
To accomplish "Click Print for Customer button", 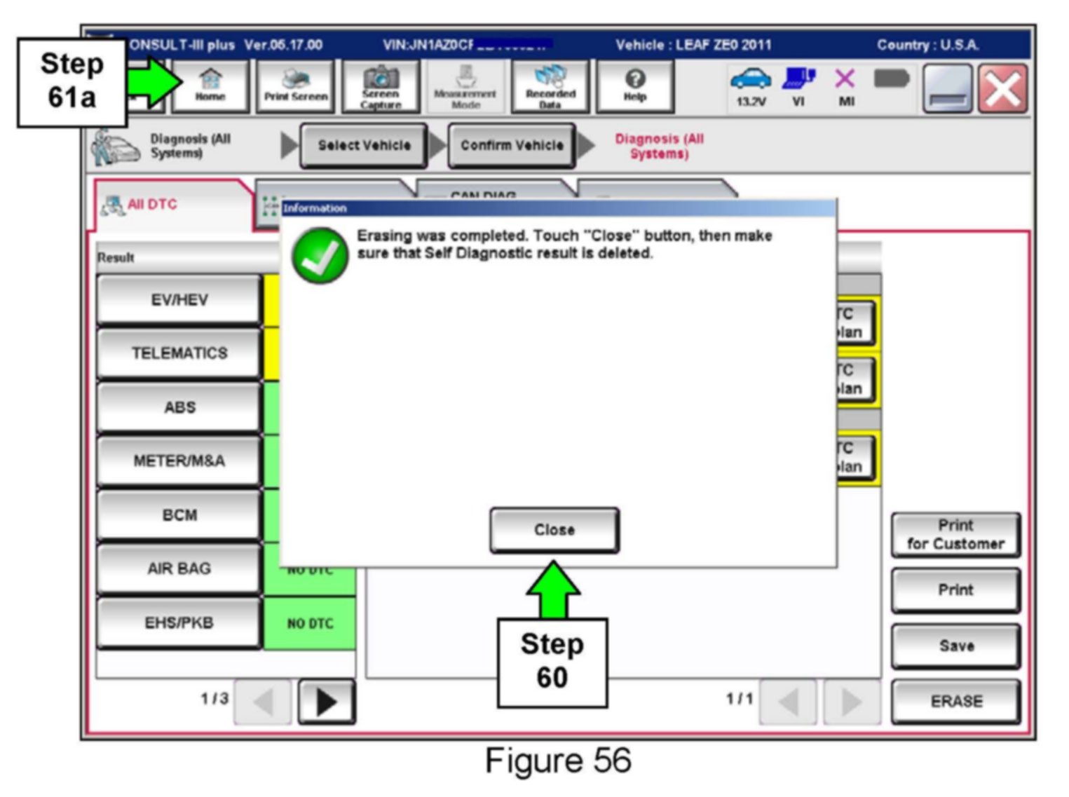I will pyautogui.click(x=955, y=534).
